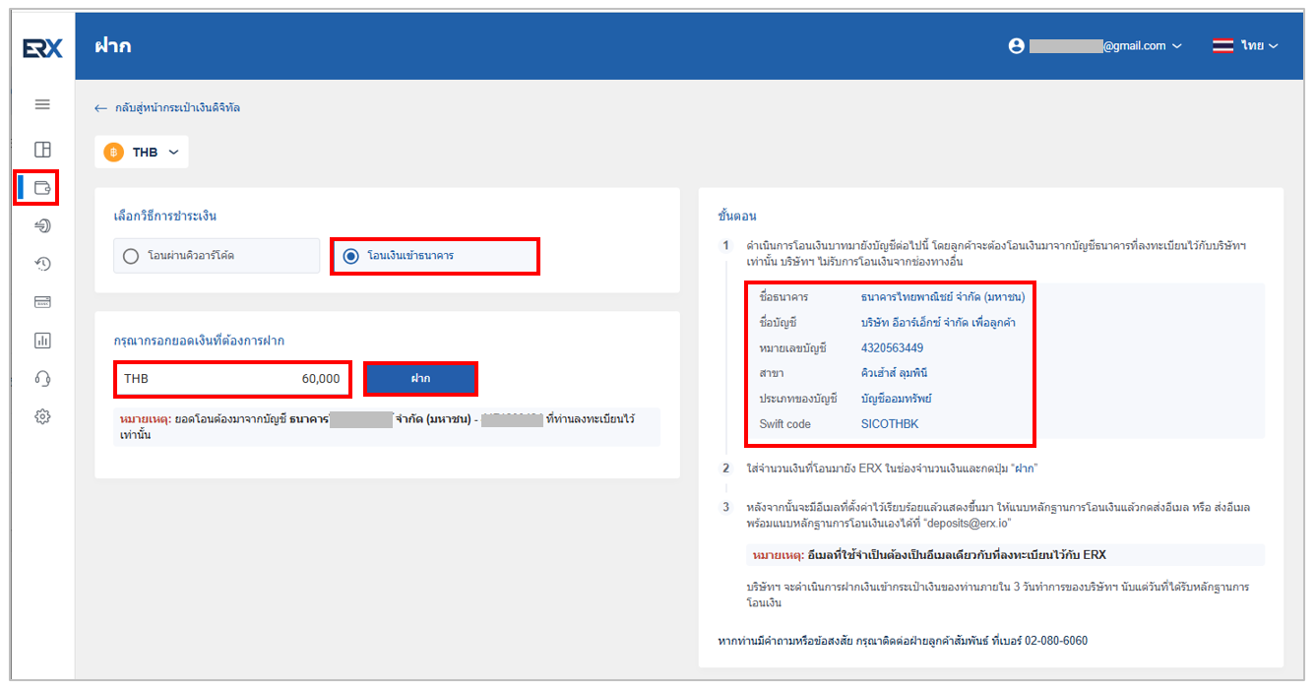Click the blue ฝาก deposit button
Image resolution: width=1315 pixels, height=688 pixels.
click(x=420, y=379)
